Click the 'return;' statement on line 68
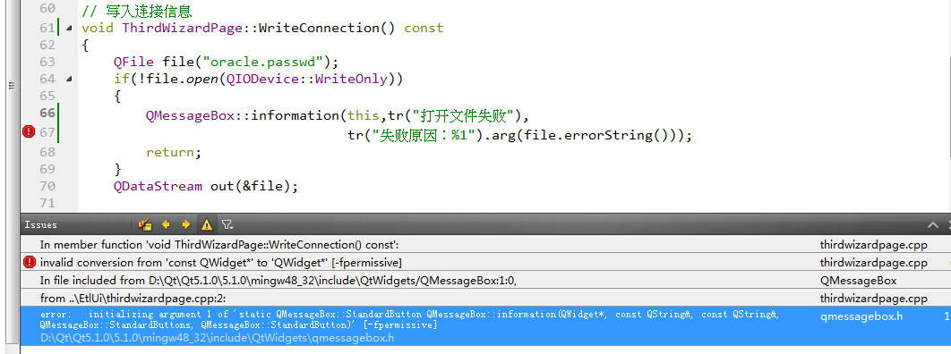Viewport: 951px width, 354px height. pos(174,152)
